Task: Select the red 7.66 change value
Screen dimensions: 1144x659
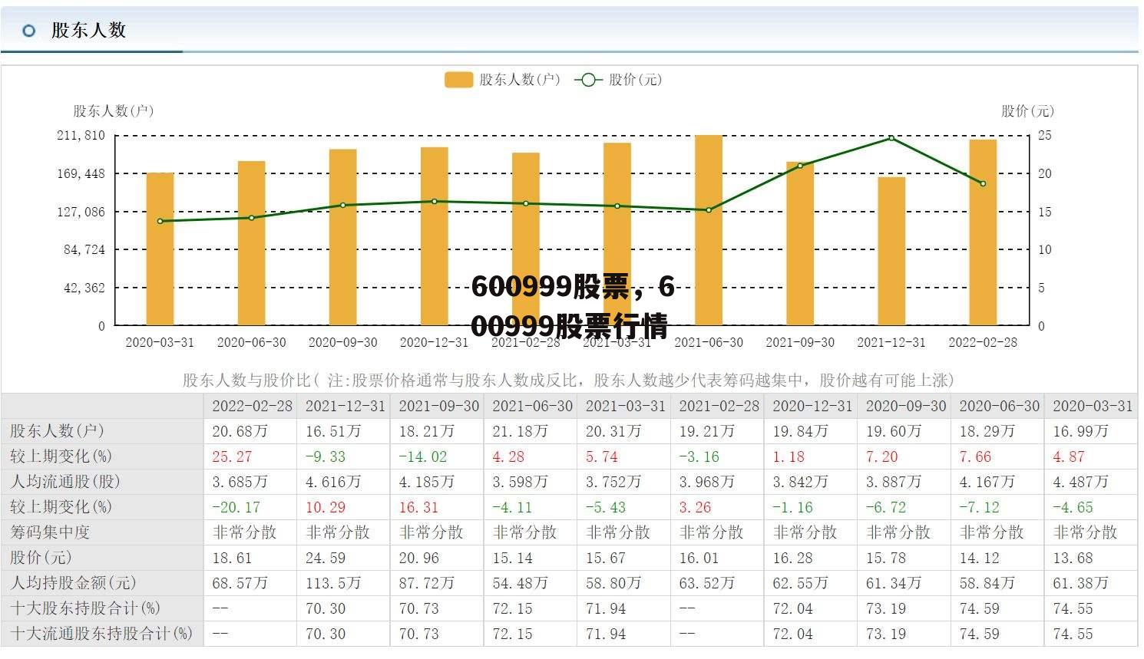Action: 975,456
